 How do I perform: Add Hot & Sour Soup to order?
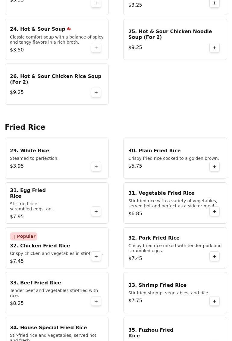(96, 48)
